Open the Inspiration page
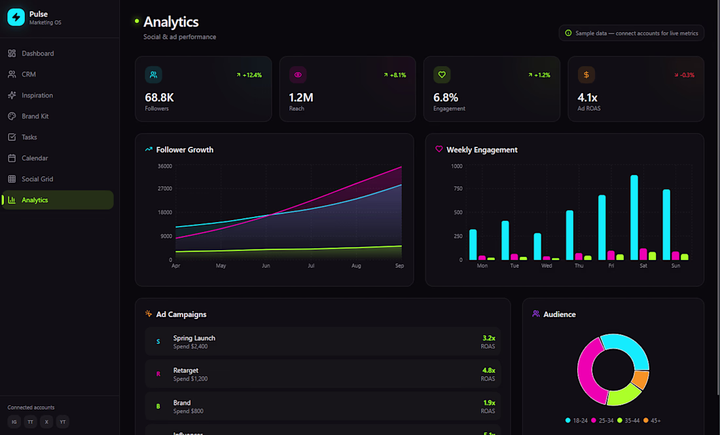 click(58, 95)
